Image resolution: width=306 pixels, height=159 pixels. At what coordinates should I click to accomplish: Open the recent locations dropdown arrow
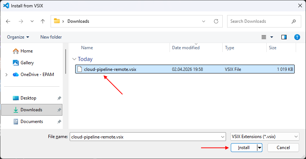pos(32,21)
